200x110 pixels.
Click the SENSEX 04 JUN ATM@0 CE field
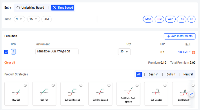pos(57,52)
